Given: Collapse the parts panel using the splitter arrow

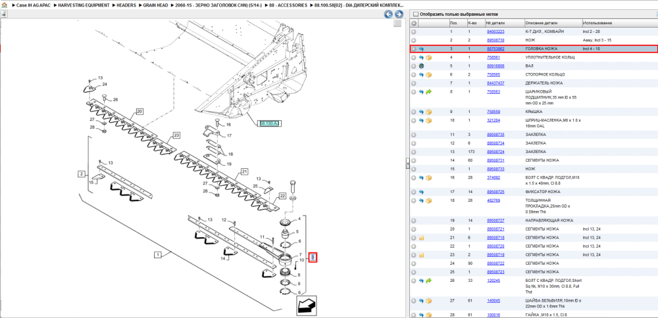Looking at the screenshot, I should pos(407,164).
